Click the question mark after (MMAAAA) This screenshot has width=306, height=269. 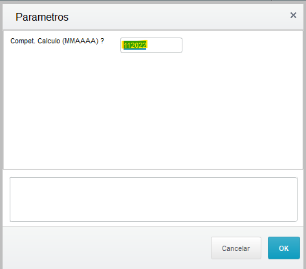click(x=102, y=41)
